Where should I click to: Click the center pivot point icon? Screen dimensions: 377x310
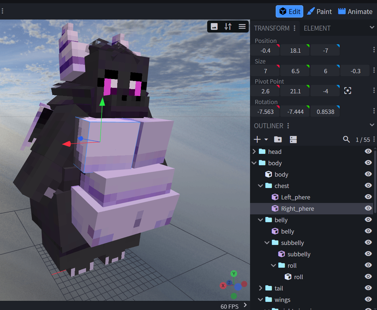[x=347, y=91]
